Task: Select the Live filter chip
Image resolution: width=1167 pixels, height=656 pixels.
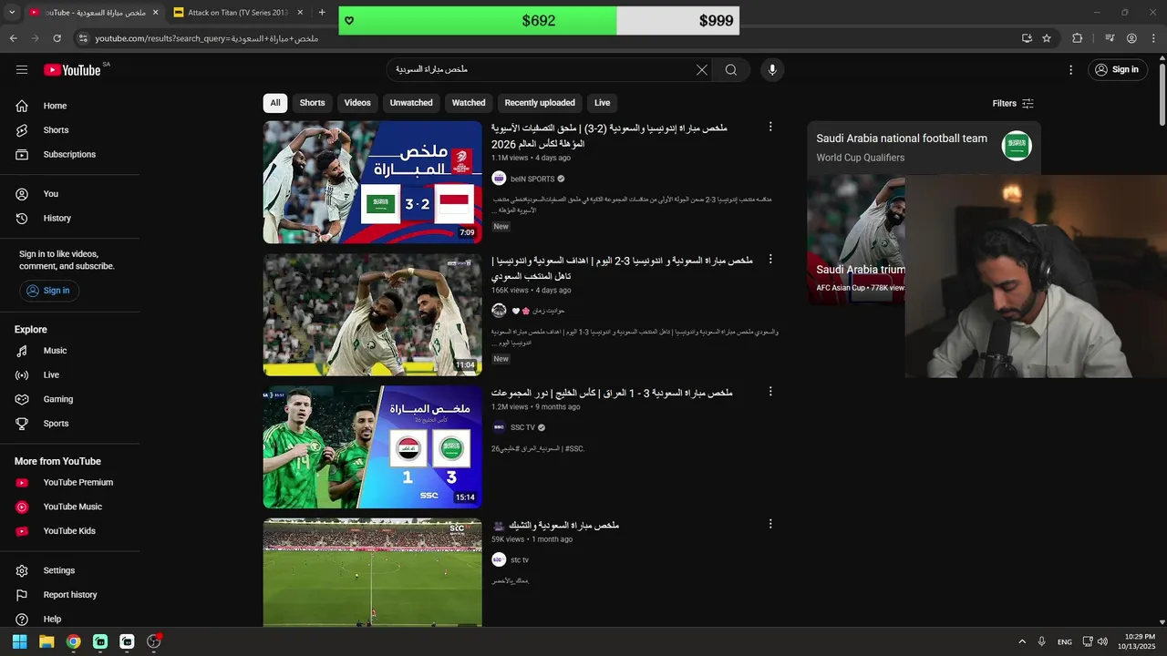Action: [x=603, y=103]
